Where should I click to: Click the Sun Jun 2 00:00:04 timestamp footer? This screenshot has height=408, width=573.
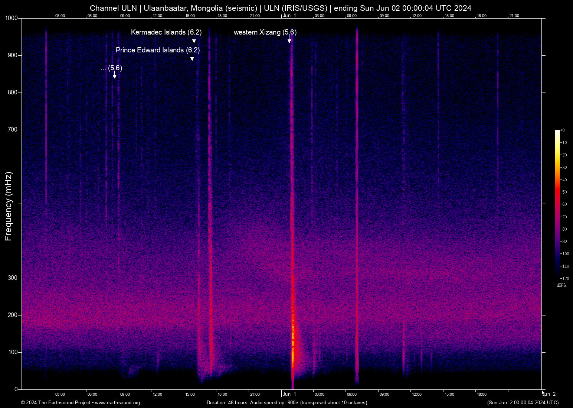click(523, 403)
